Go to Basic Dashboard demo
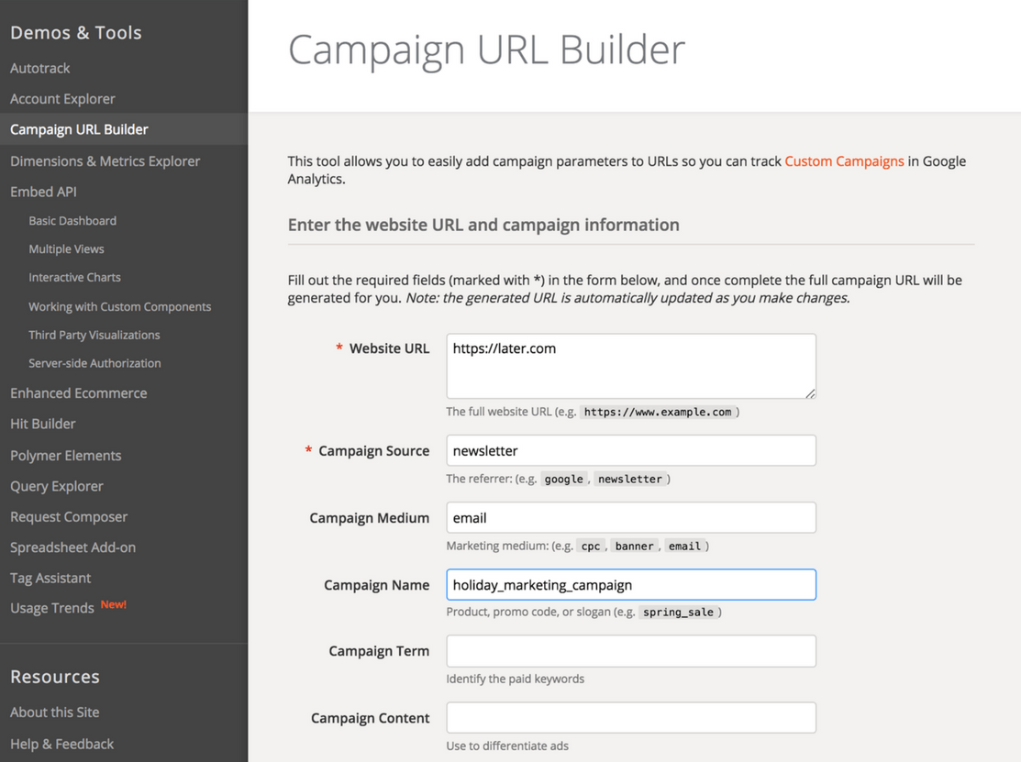 pos(72,221)
